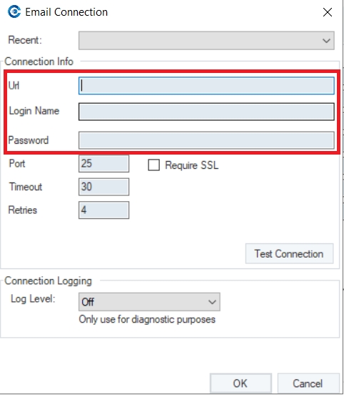This screenshot has height=395, width=344.
Task: Confirm with the OK button
Action: tap(241, 384)
